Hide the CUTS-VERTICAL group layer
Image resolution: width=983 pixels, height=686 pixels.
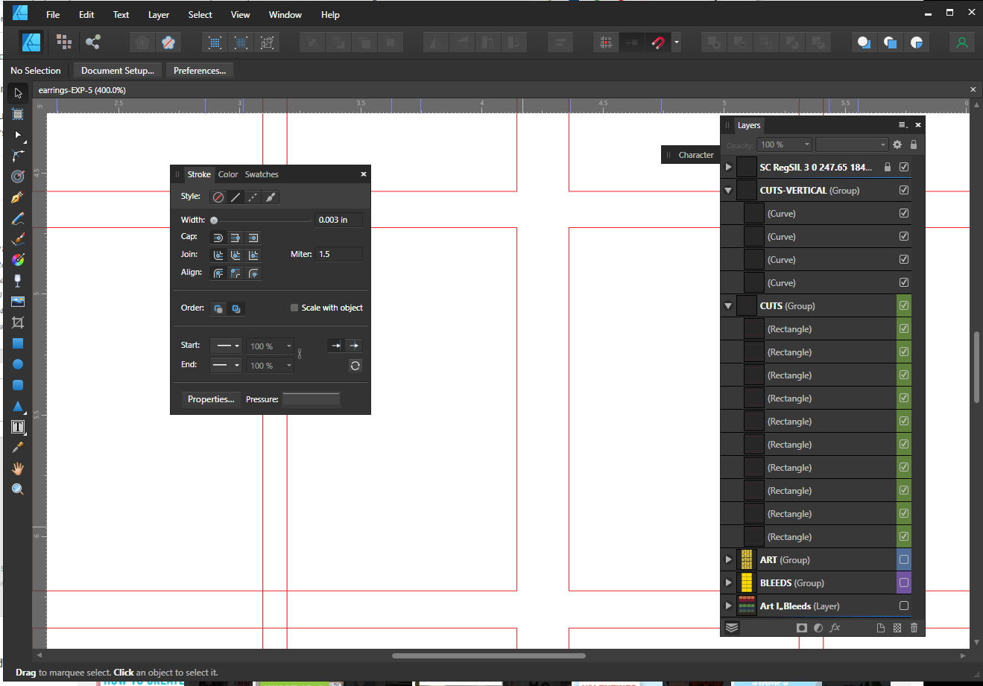tap(904, 190)
